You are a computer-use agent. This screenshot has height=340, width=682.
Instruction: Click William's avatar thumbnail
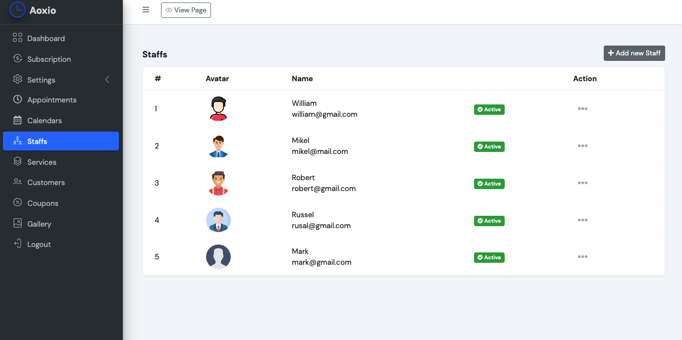218,109
